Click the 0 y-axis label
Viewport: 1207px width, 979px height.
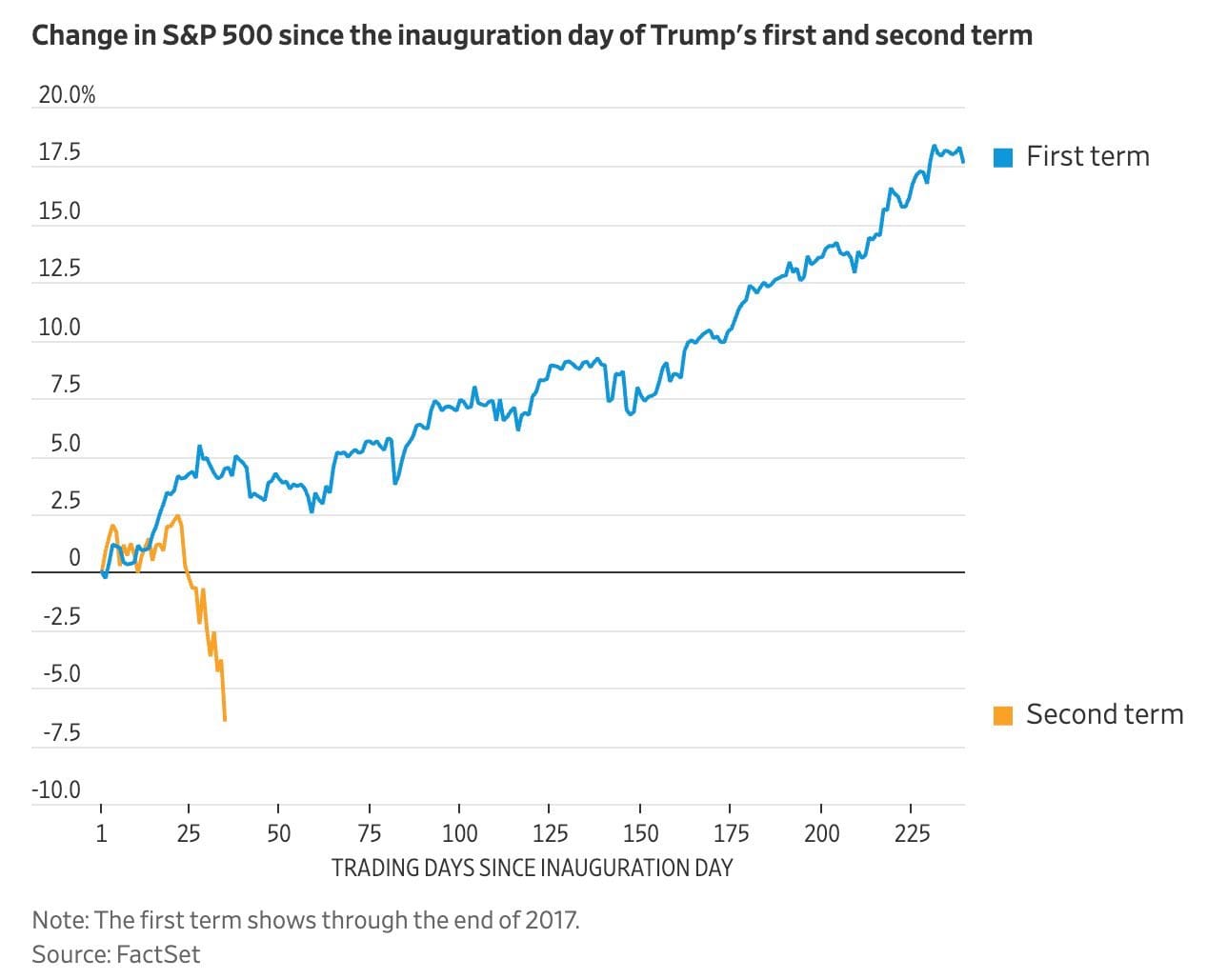point(74,559)
